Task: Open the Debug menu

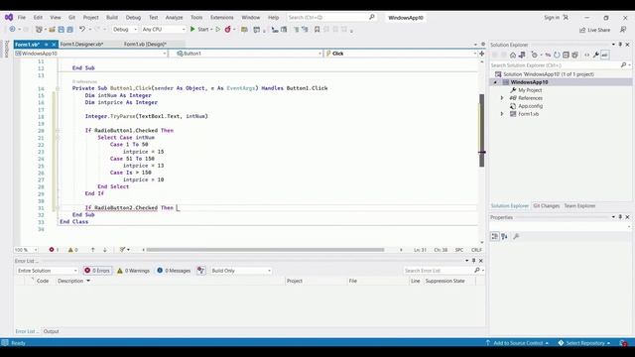Action: tap(133, 18)
